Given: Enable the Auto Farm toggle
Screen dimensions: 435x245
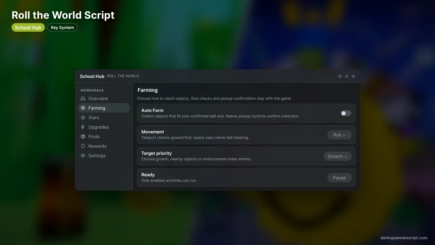Looking at the screenshot, I should pyautogui.click(x=346, y=113).
